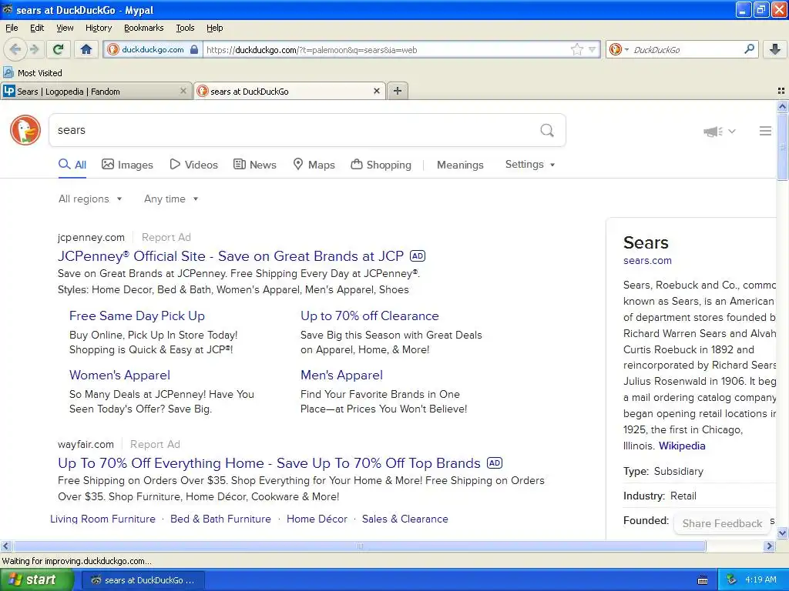The width and height of the screenshot is (789, 591).
Task: Open the Tools menu
Action: coord(185,28)
